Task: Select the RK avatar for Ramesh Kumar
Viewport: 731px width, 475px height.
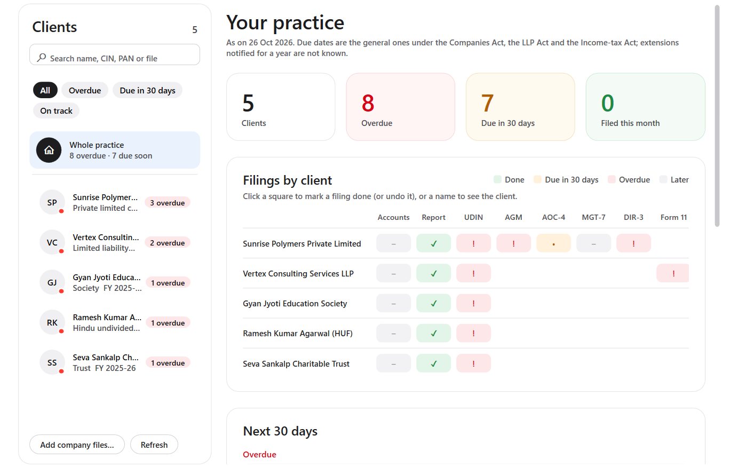Action: pyautogui.click(x=52, y=323)
